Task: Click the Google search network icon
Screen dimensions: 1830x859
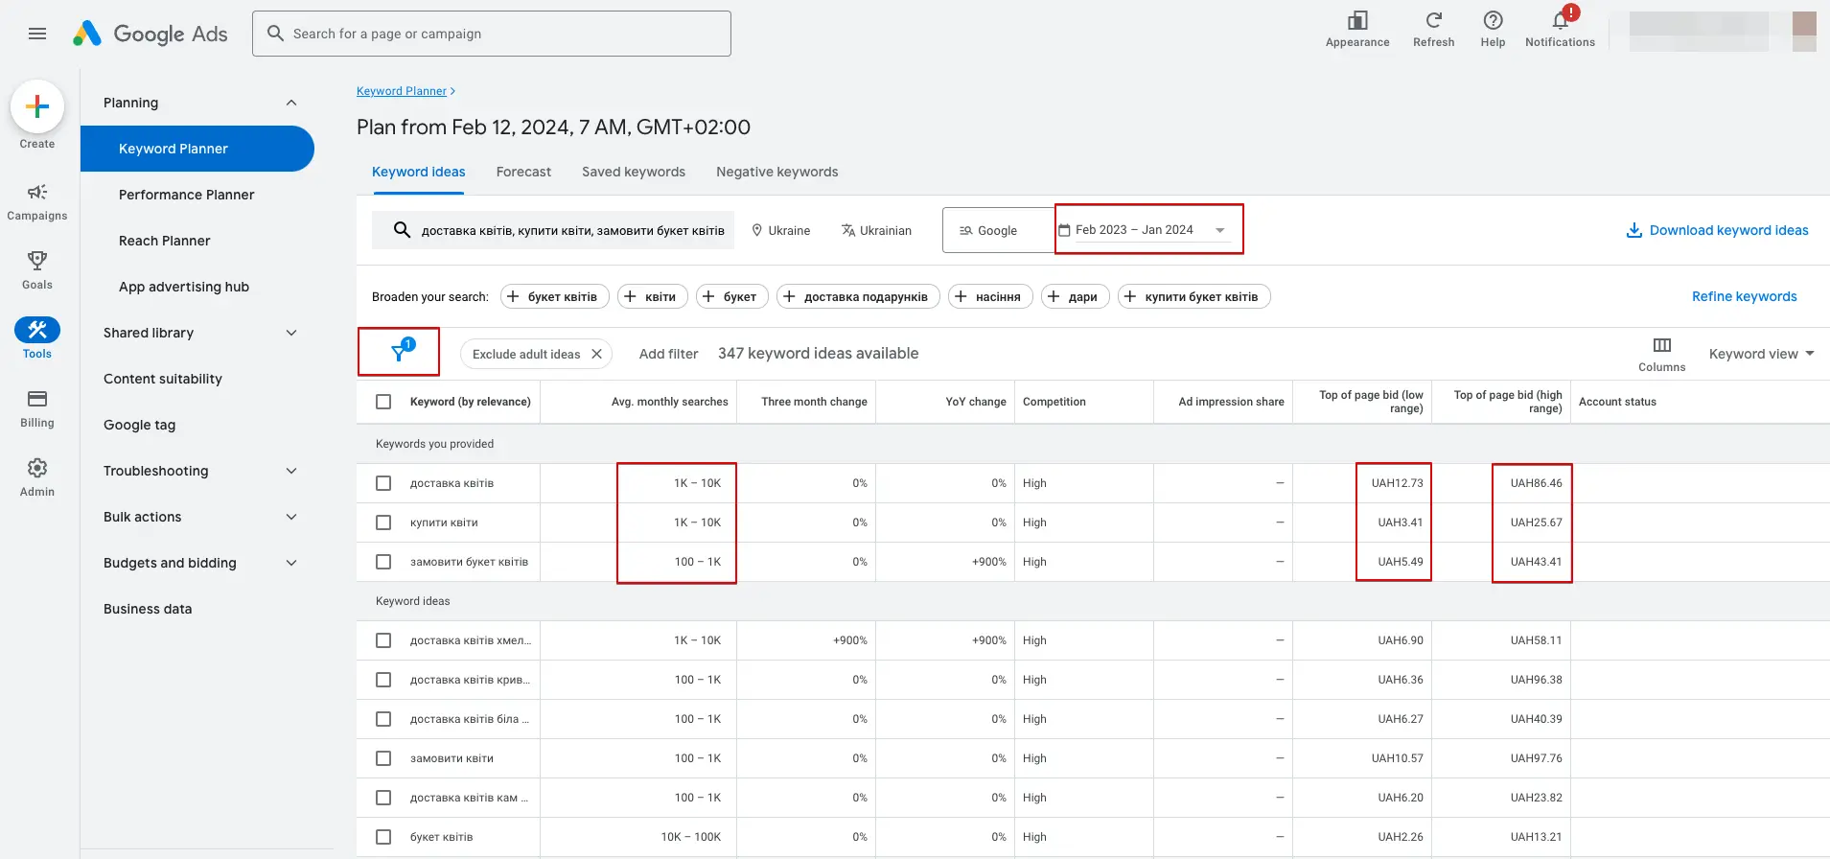Action: (966, 231)
